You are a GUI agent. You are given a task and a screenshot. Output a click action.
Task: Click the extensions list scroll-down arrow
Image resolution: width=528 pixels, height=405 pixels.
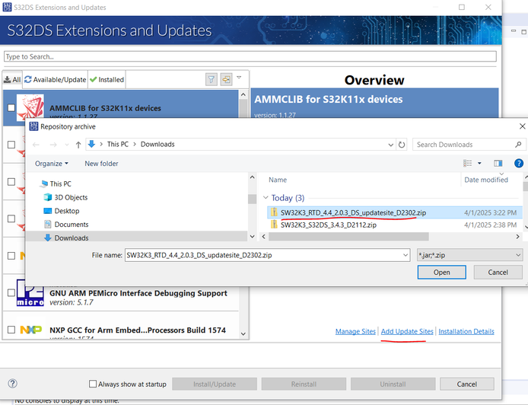point(243,333)
